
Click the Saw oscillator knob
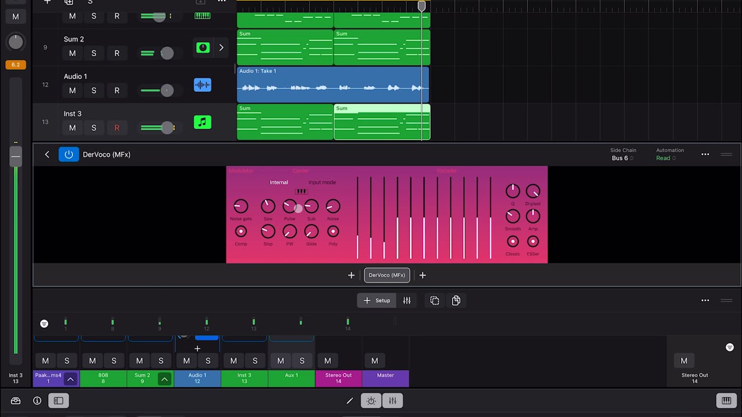(x=268, y=206)
